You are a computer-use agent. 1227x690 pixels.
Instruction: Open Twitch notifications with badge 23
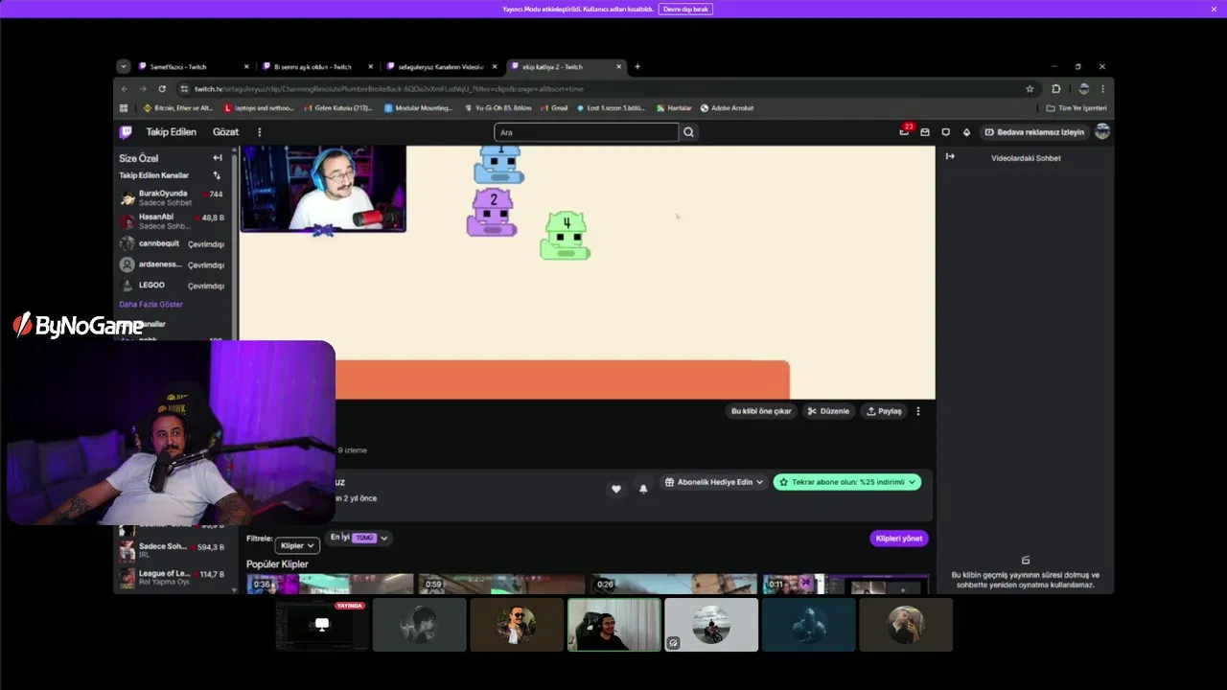click(904, 132)
